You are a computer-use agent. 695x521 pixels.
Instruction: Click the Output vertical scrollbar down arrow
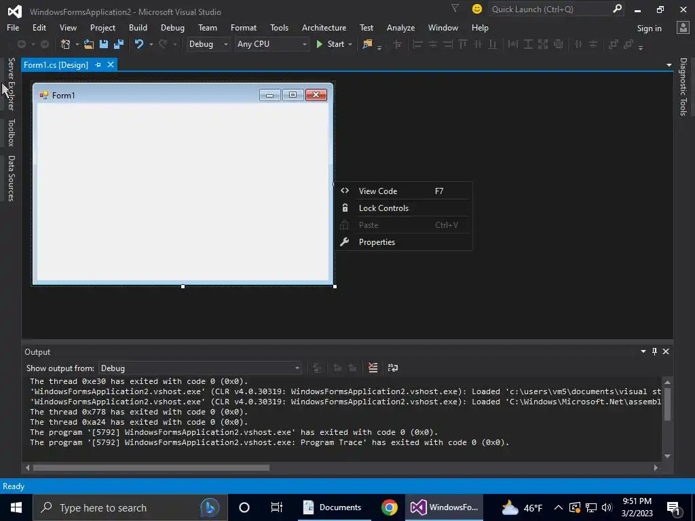(x=667, y=456)
